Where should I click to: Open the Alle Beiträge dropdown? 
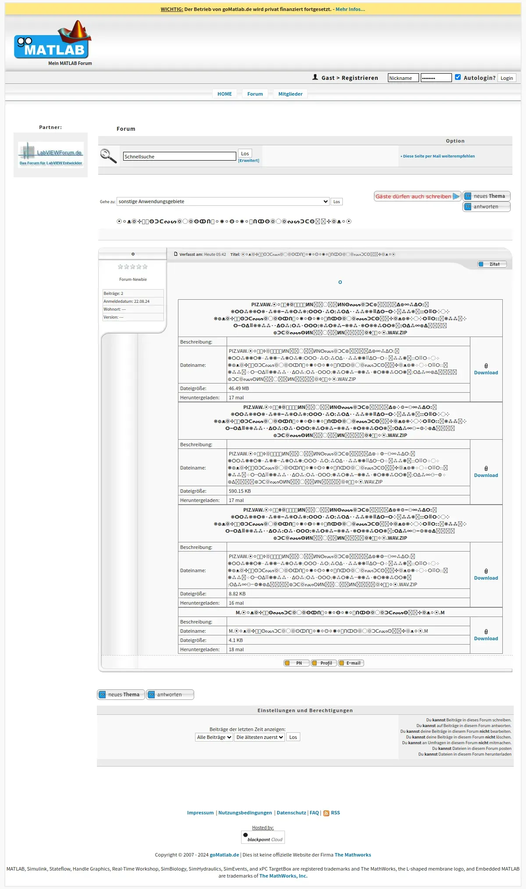tap(214, 737)
